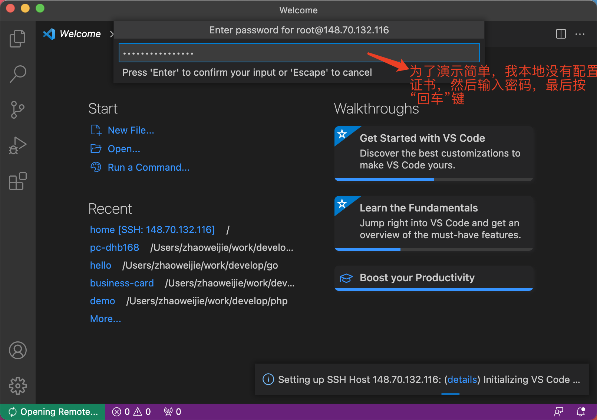Click the /Users/zhaoweijie/work/develop/go path text
This screenshot has height=420, width=597.
200,265
